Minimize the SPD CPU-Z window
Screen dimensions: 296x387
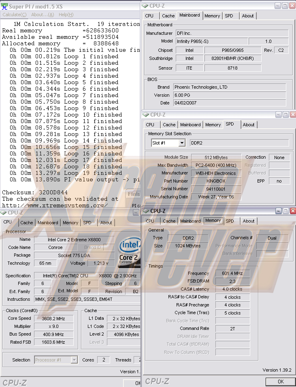[279, 115]
